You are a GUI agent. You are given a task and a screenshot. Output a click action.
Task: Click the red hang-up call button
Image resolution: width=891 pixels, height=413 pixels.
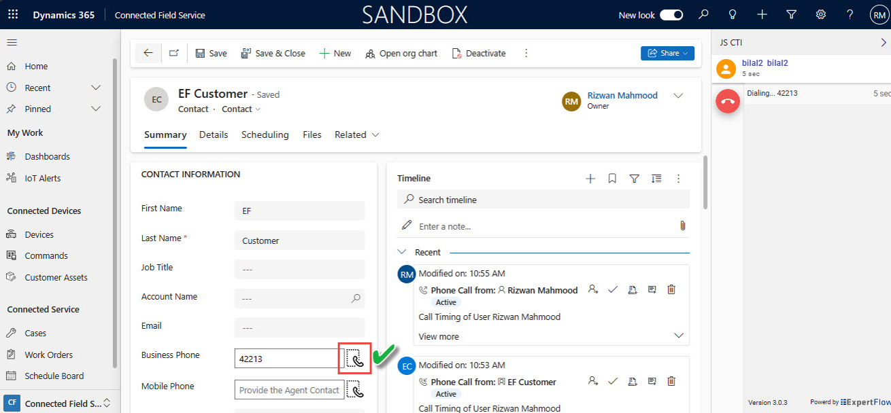(728, 101)
